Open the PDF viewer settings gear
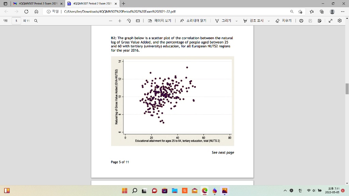The width and height of the screenshot is (349, 196). [339, 21]
